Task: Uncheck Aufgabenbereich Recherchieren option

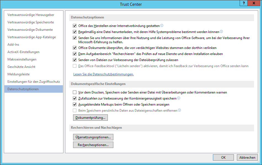Action: [74, 54]
